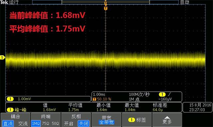This screenshot has width=213, height=127.
Task: Select channel 1 badge beside 1.00mV scale
Action: [10, 99]
